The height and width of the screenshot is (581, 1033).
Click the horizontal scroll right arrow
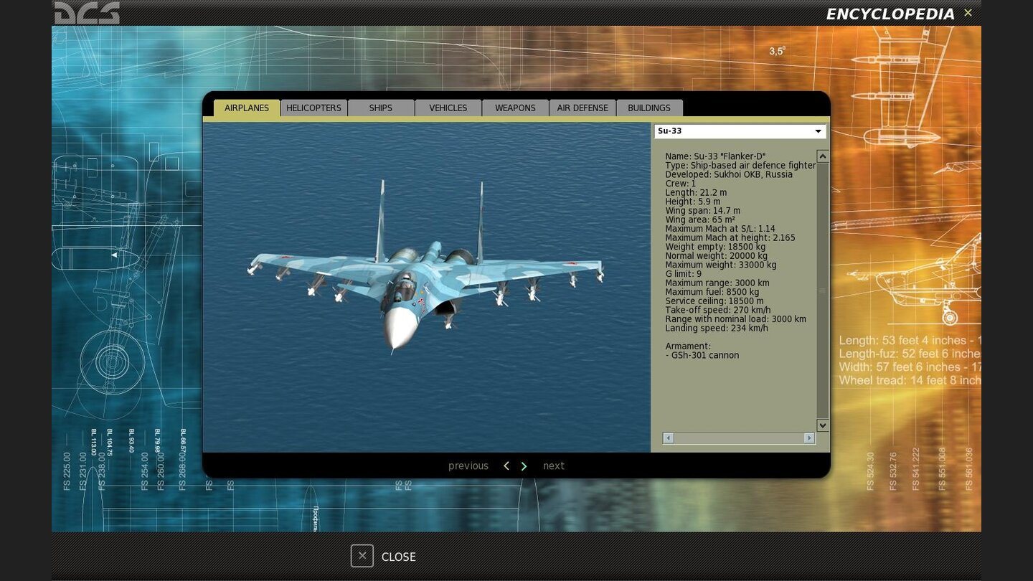(x=809, y=438)
